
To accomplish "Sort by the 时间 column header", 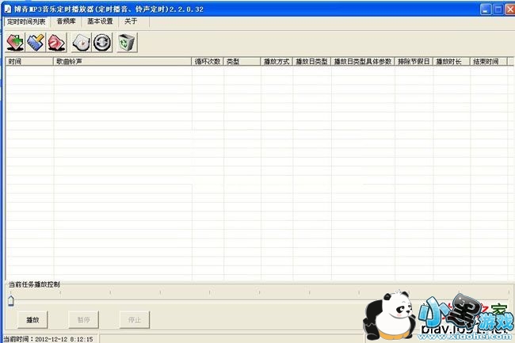I will pos(29,61).
